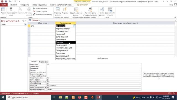Choose Короткий текст data type
Viewport: 177px width, 100px height.
pyautogui.click(x=66, y=29)
